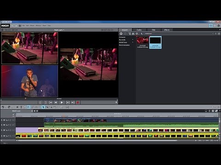Select MAGIX Tools in media pool list

pos(123,43)
